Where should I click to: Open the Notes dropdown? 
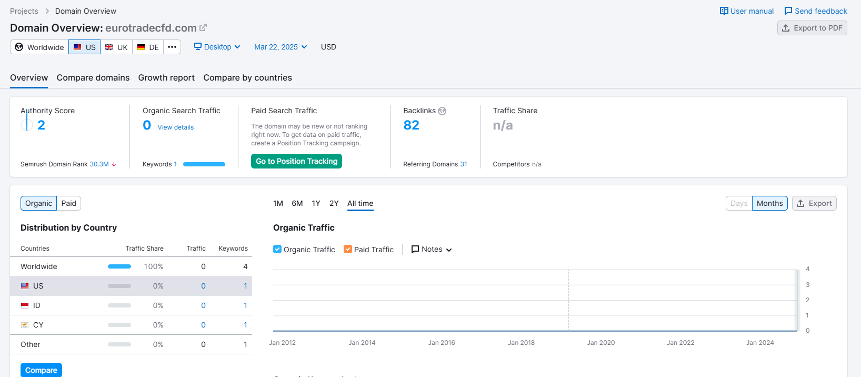[x=432, y=249]
